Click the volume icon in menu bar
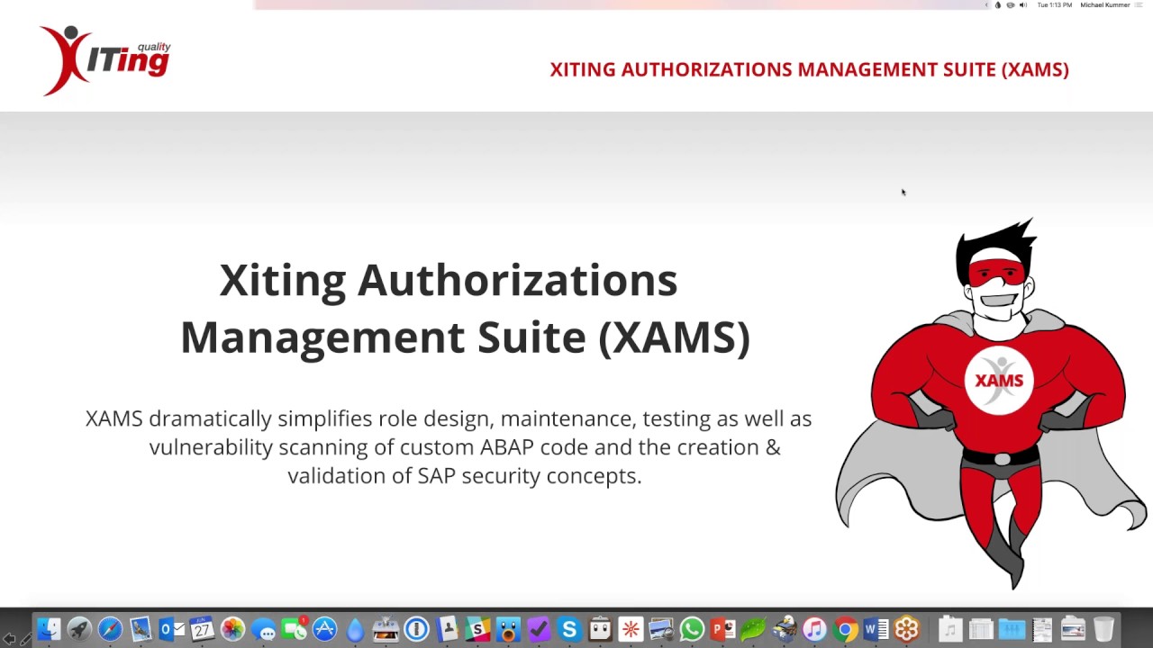This screenshot has height=648, width=1153. [1022, 5]
